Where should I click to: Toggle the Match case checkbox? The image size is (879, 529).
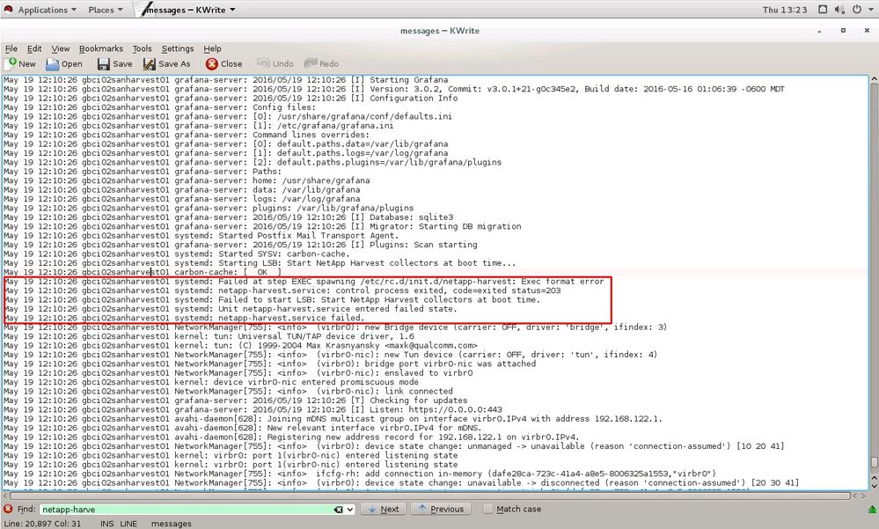point(487,510)
